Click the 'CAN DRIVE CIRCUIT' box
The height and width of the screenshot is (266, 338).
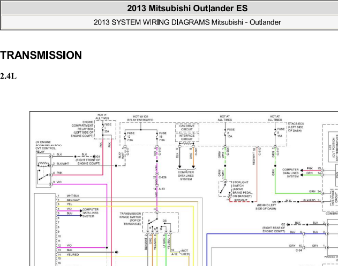tap(187, 128)
